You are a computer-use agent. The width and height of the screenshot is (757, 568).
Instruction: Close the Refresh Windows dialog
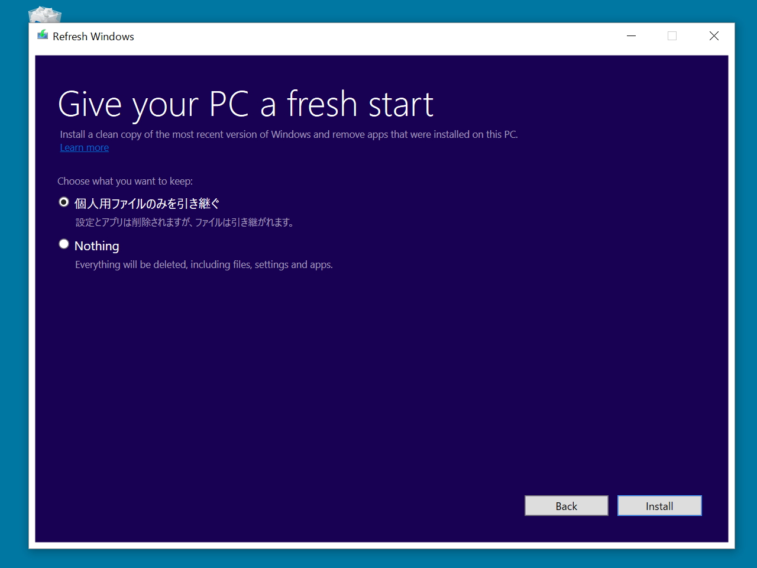click(x=714, y=36)
